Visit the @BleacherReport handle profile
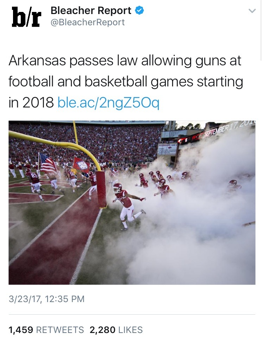Screen dimensions: 264x340 click(88, 22)
